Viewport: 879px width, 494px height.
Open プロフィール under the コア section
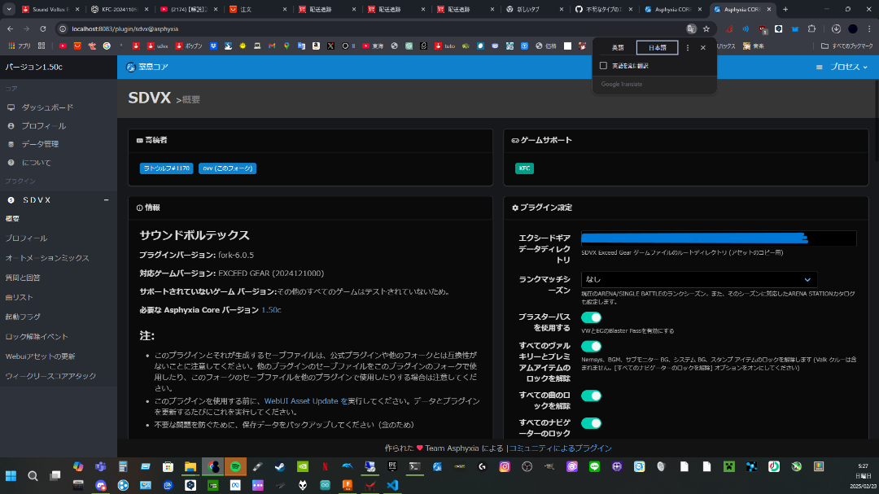(43, 125)
